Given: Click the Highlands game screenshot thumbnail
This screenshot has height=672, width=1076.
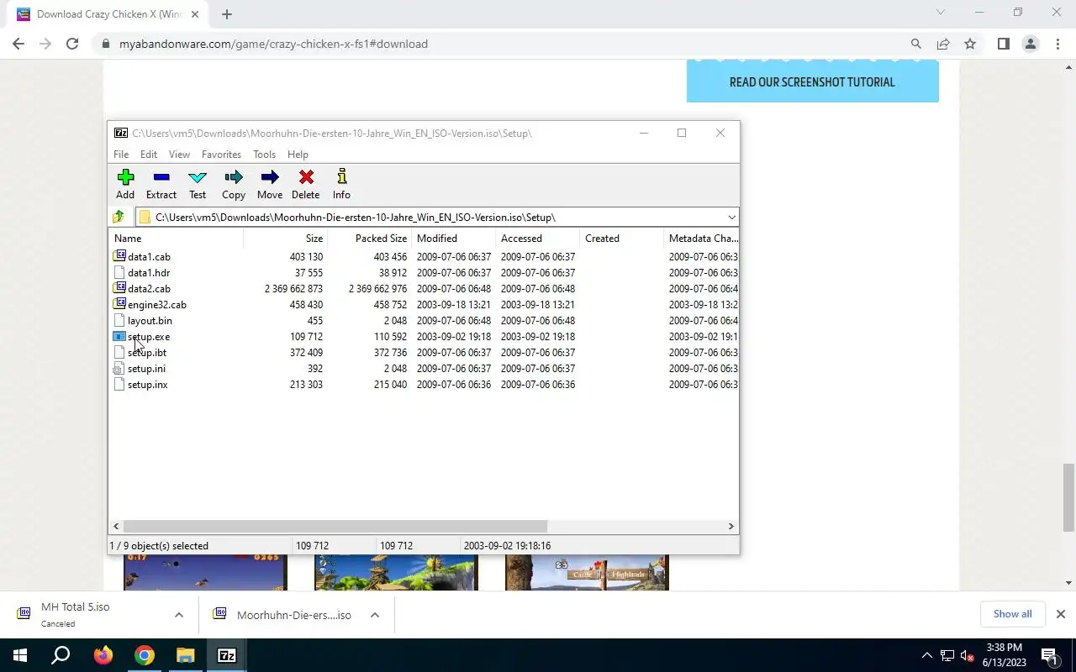Looking at the screenshot, I should (x=587, y=573).
